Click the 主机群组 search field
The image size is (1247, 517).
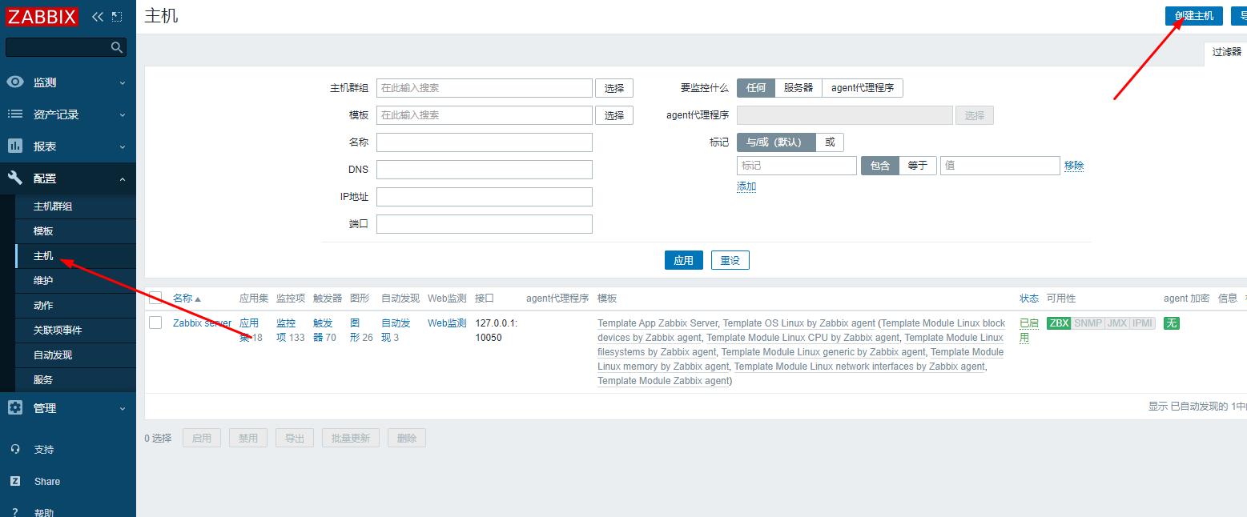click(485, 88)
